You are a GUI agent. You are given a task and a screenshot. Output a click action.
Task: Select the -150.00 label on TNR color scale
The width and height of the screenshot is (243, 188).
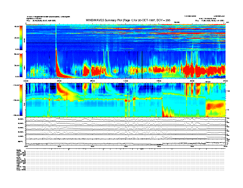[x=16, y=115]
